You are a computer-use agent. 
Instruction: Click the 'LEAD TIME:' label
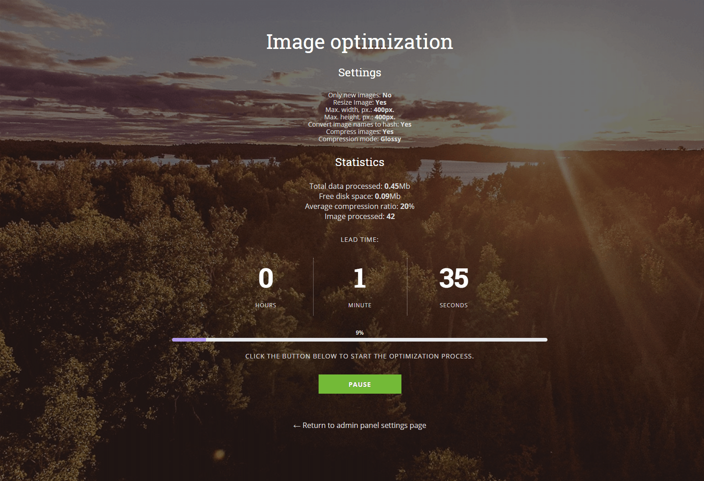tap(360, 240)
